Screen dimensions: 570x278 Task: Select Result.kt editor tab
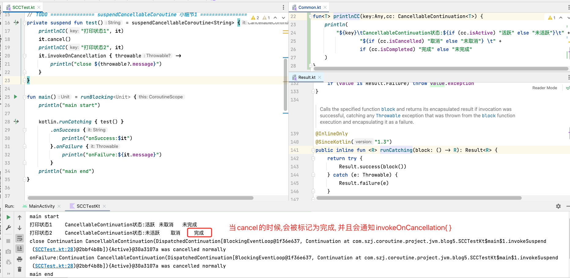coord(307,77)
